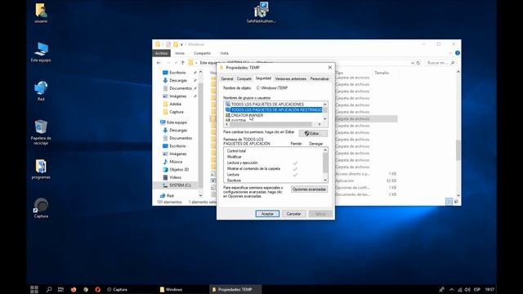Screen dimensions: 523x294
Task: Expand the Explorer ribbon chevron
Action: pos(450,53)
